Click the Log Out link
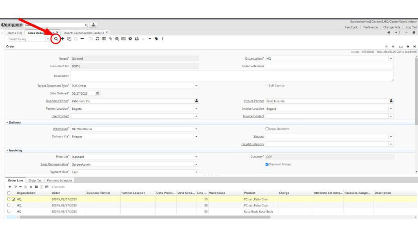The height and width of the screenshot is (235, 418). [411, 27]
